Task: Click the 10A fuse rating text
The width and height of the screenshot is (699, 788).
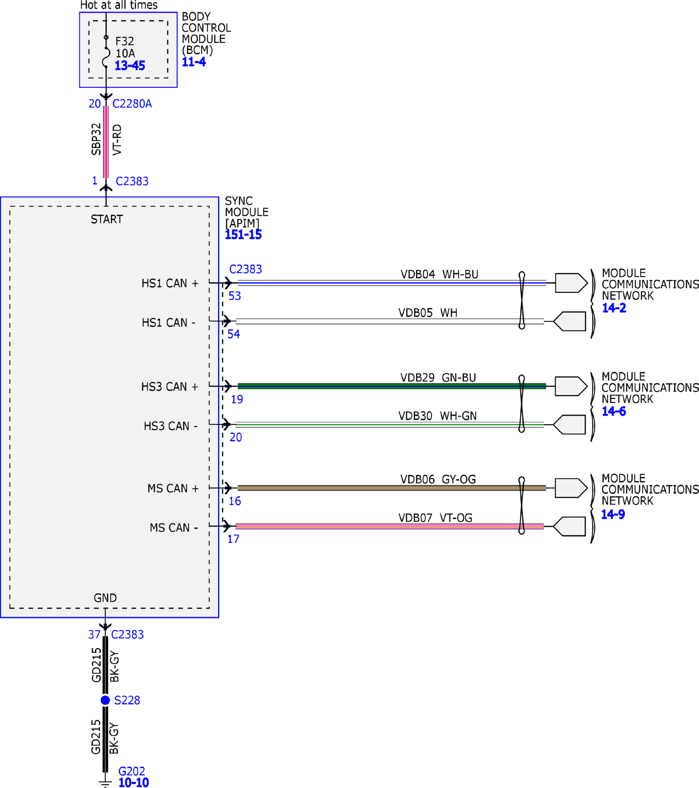Action: 125,53
